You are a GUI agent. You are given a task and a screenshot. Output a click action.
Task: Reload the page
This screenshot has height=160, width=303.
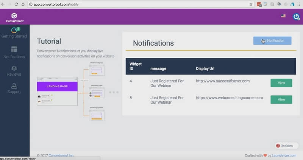(x=16, y=4)
